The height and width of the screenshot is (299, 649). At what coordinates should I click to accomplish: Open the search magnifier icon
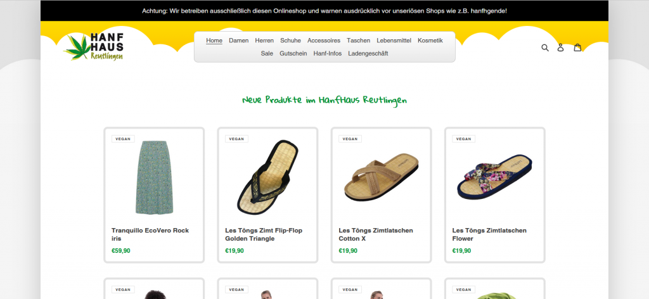pos(545,48)
